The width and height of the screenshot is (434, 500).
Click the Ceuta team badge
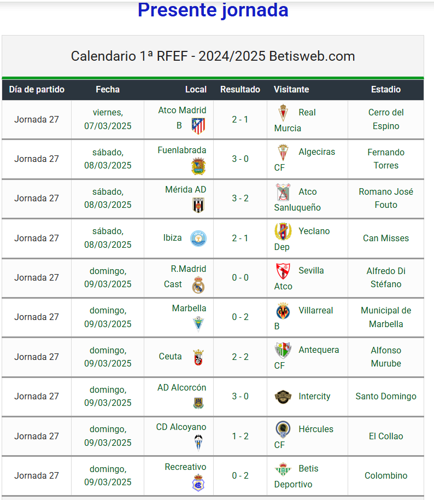point(198,357)
